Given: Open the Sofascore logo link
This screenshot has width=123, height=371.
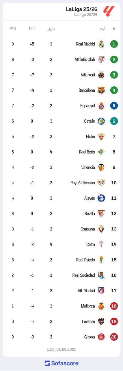Looking at the screenshot, I should click(61, 363).
